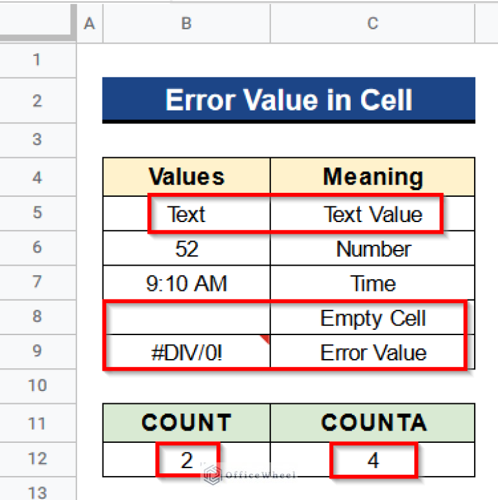Click the red error indicator triangle in B9
The image size is (498, 500).
266,339
